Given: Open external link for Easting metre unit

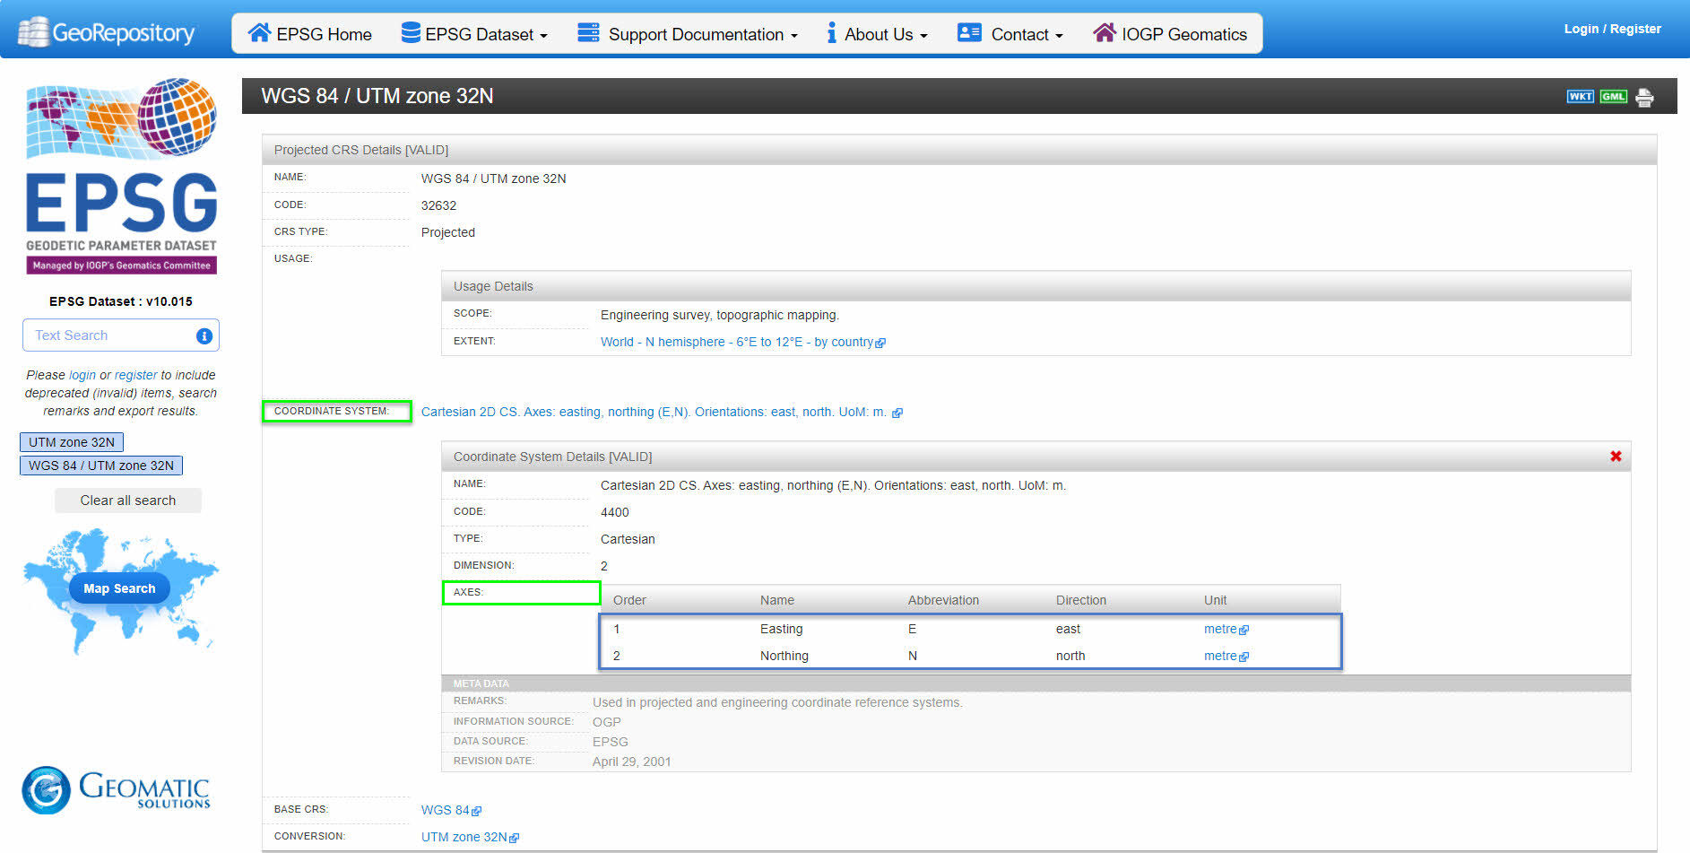Looking at the screenshot, I should pyautogui.click(x=1244, y=630).
